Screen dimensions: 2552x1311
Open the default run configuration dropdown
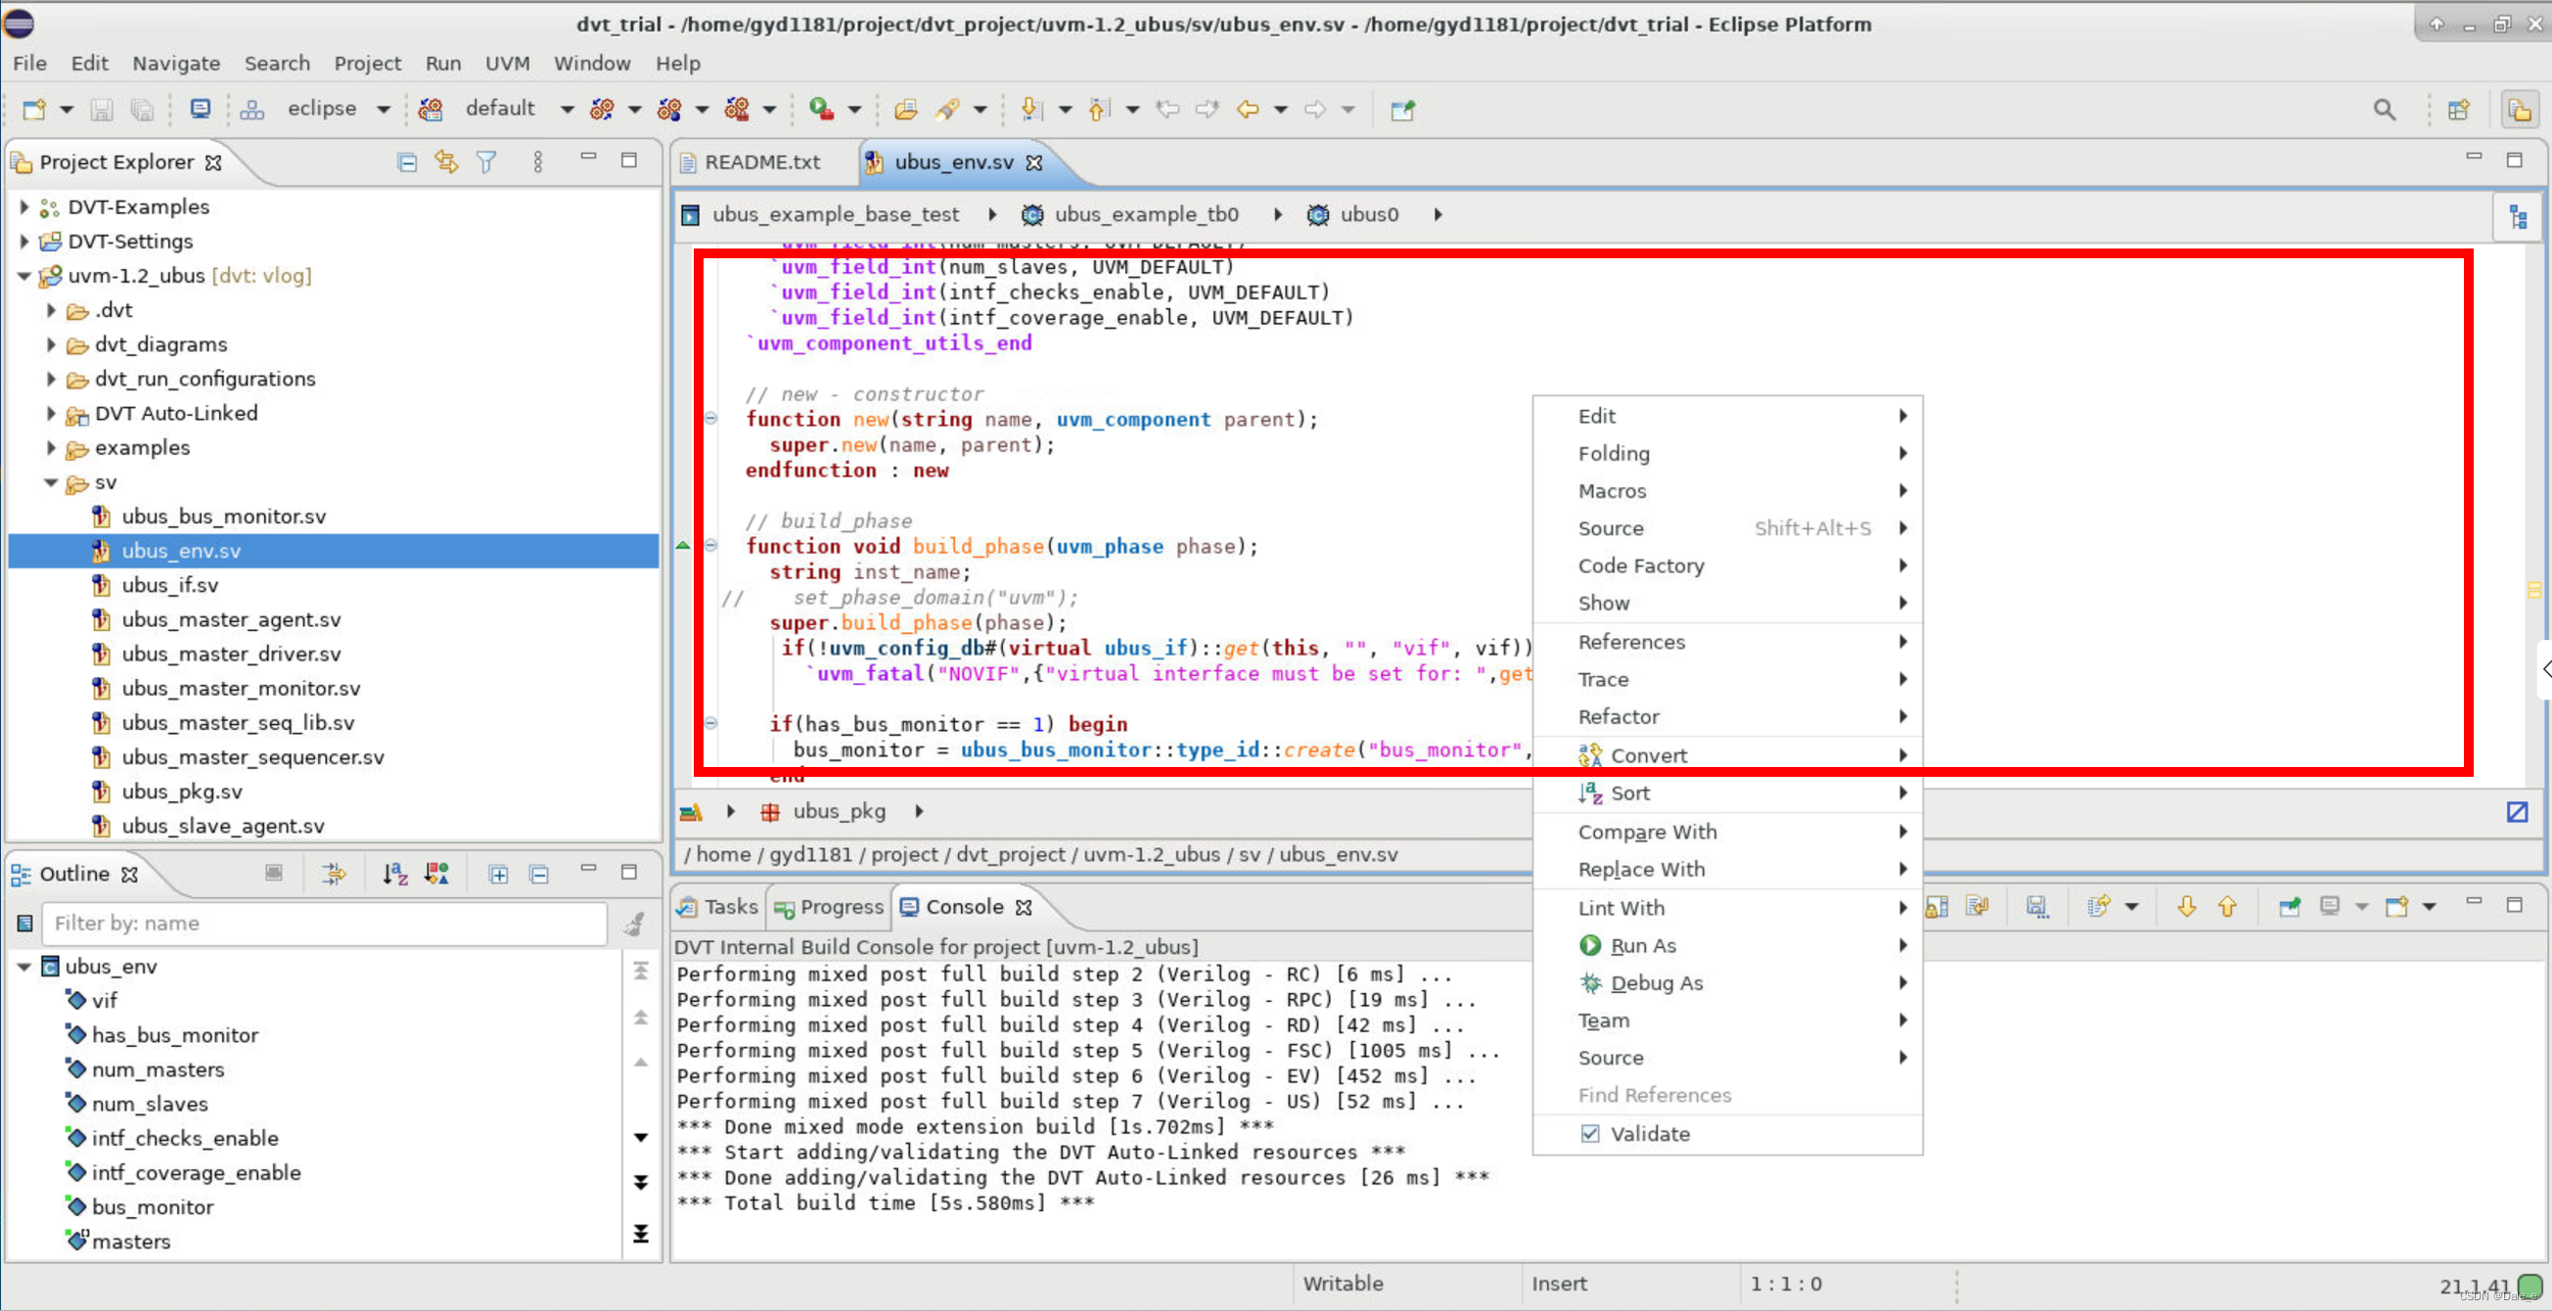[x=567, y=110]
